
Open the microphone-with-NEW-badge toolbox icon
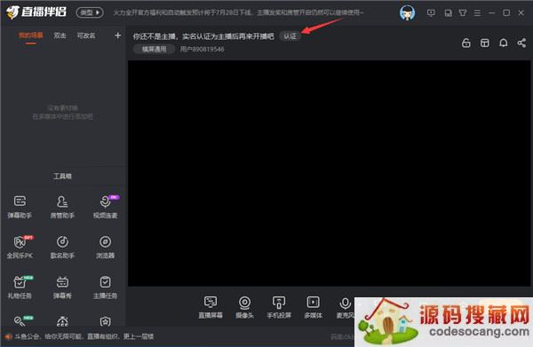(x=20, y=320)
